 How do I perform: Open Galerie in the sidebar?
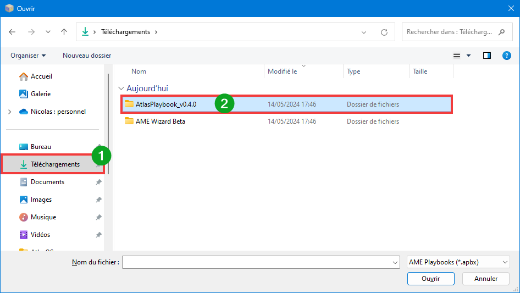[41, 94]
